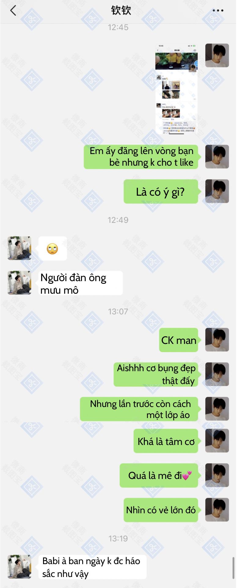Open the shared Moments screenshot image
The image size is (237, 588).
point(177,89)
